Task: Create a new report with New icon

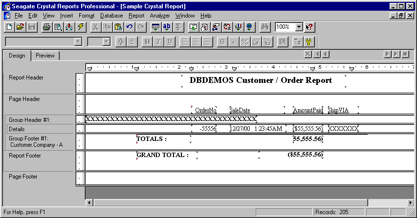Action: click(9, 27)
